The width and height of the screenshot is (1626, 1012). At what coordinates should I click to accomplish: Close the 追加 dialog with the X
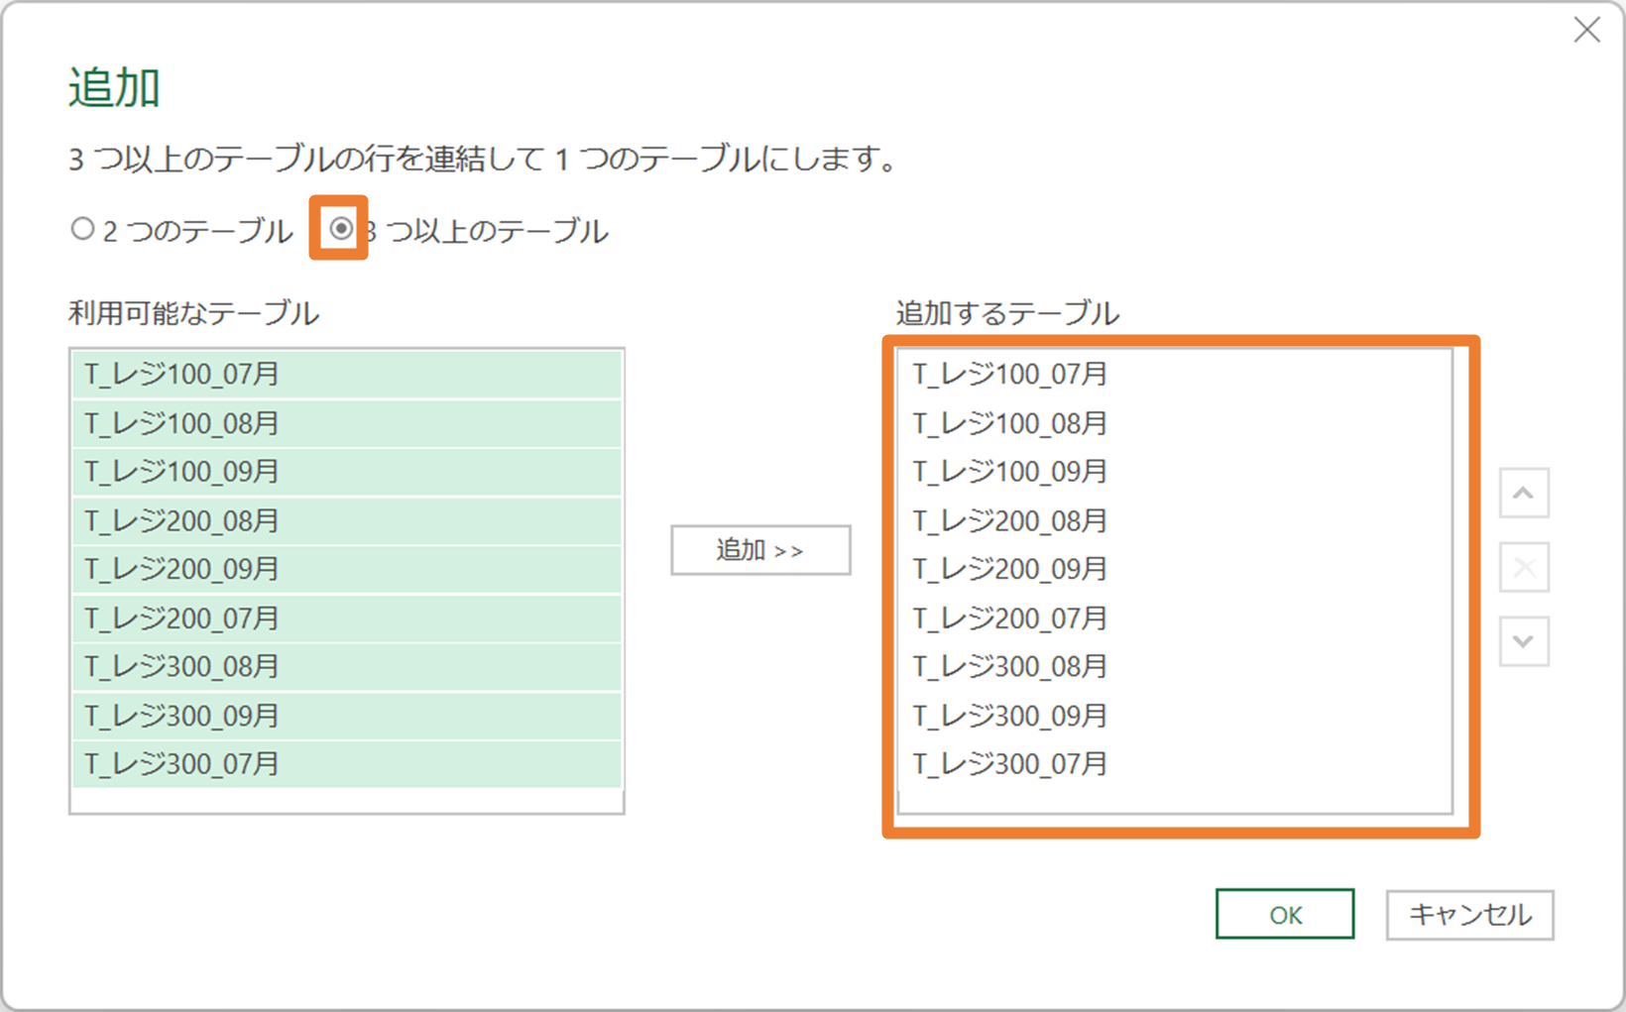click(x=1586, y=30)
